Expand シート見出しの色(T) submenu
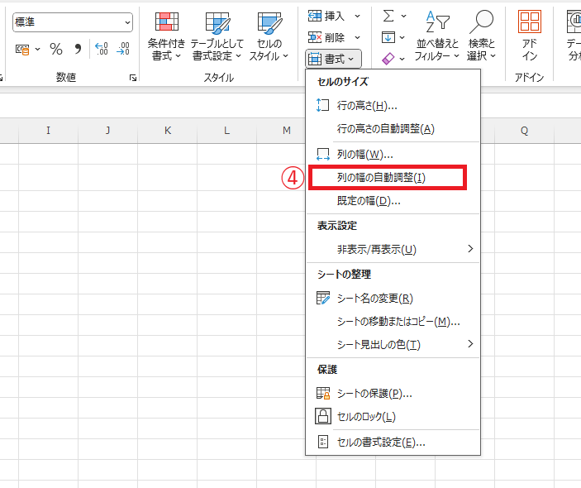This screenshot has width=581, height=488. pos(393,344)
